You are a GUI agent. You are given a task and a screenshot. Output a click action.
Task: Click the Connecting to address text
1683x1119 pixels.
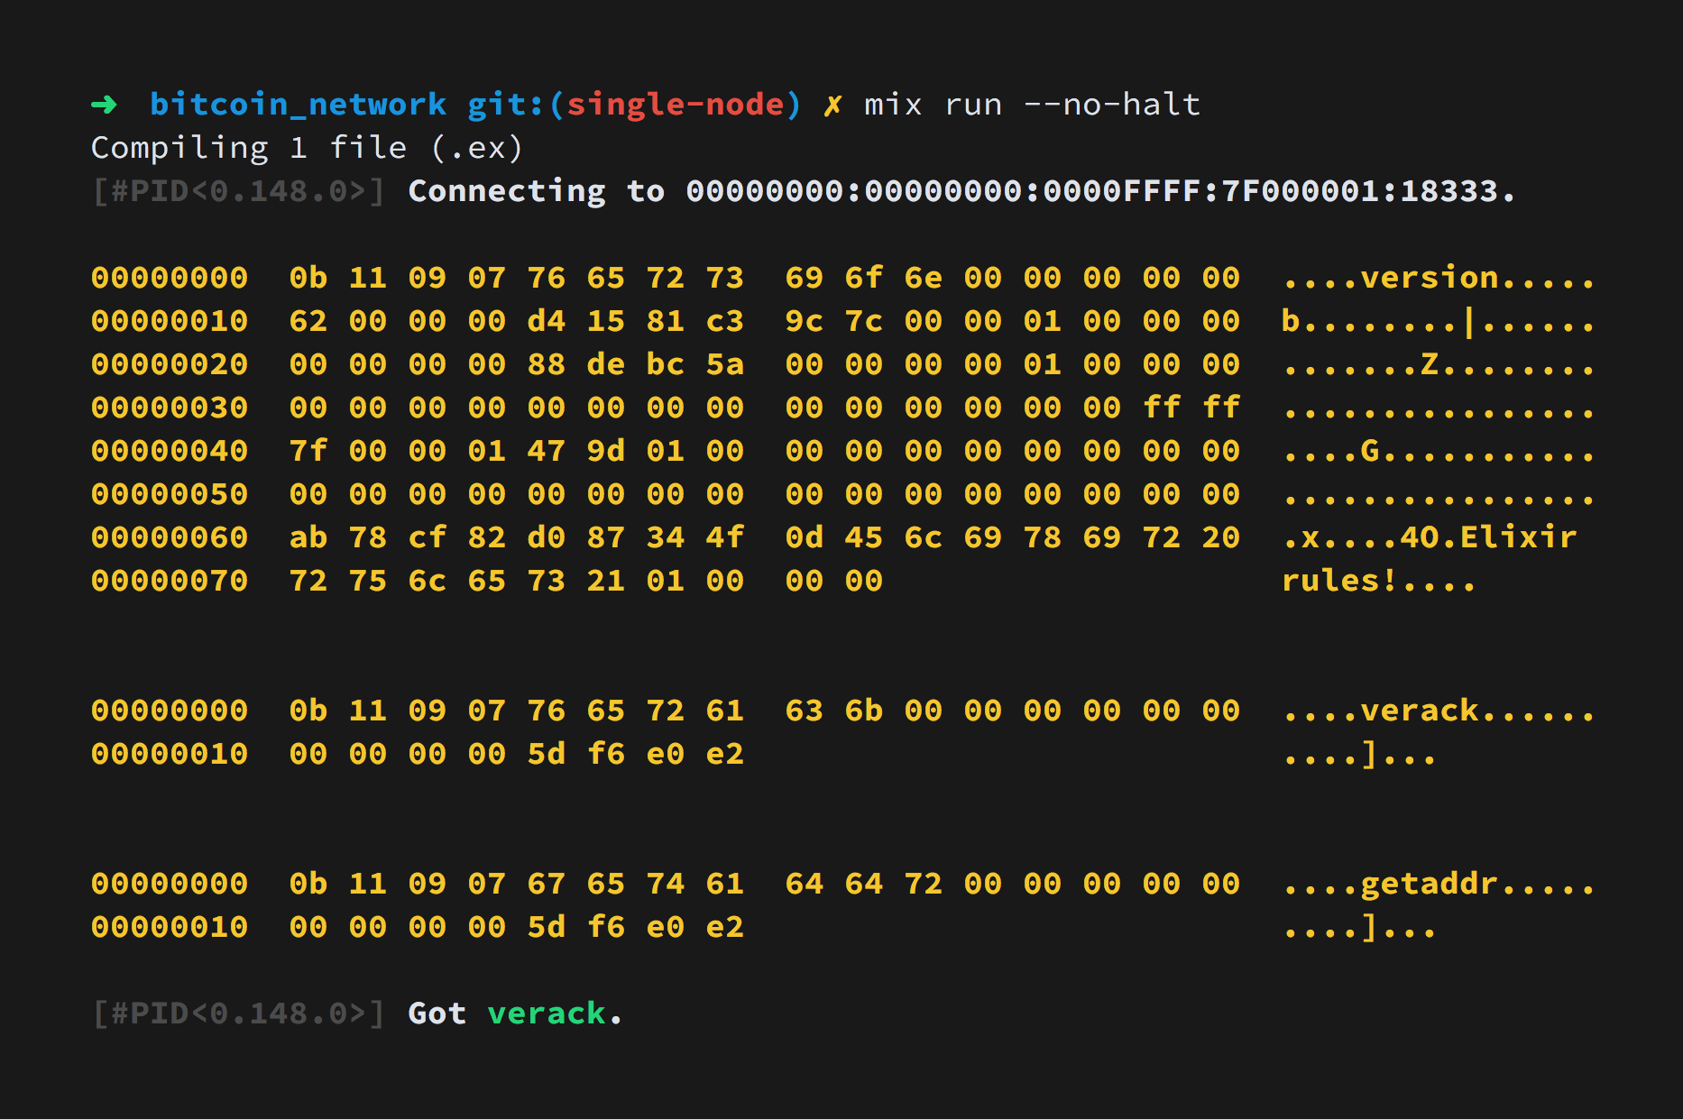[x=961, y=191]
